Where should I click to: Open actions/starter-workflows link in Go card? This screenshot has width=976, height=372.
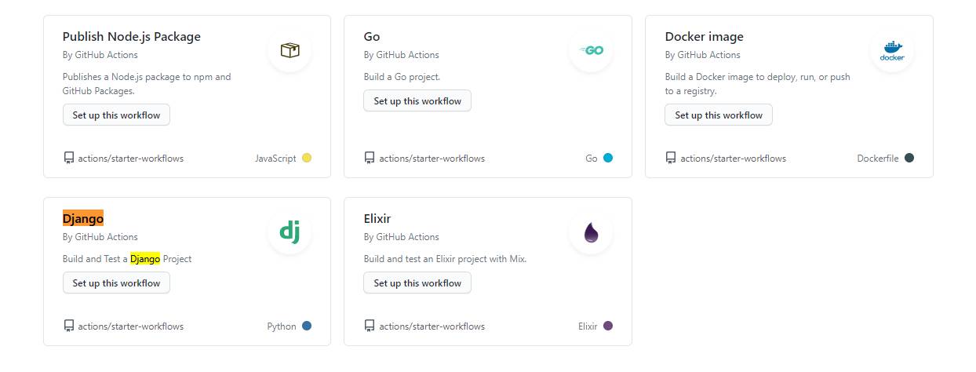pos(432,158)
